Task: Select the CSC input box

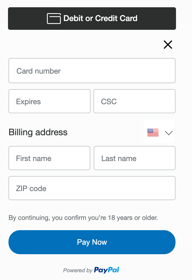Action: tap(134, 101)
